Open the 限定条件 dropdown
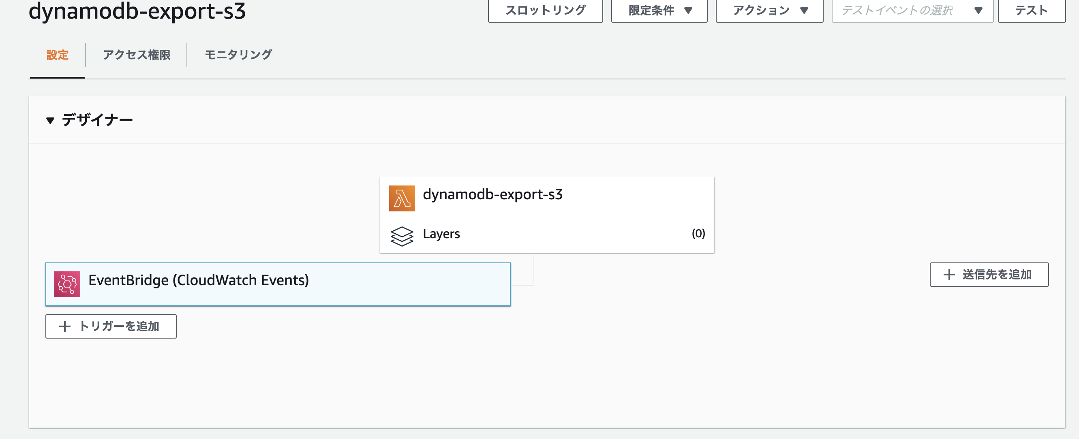1079x439 pixels. [x=659, y=11]
